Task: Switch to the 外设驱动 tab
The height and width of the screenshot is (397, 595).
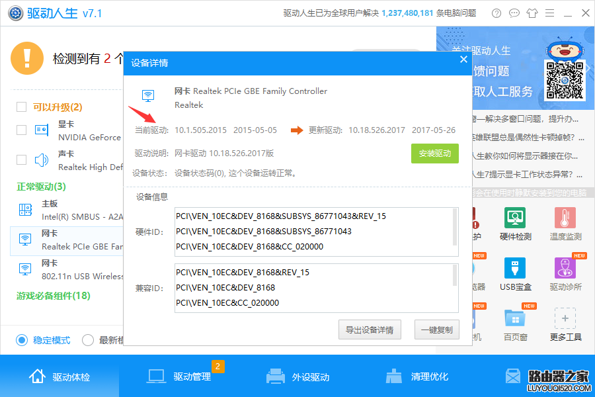Action: [298, 376]
